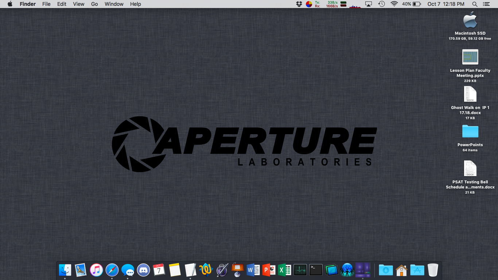Launch Terminal from the Dock
Screen dimensions: 498x280
click(316, 270)
